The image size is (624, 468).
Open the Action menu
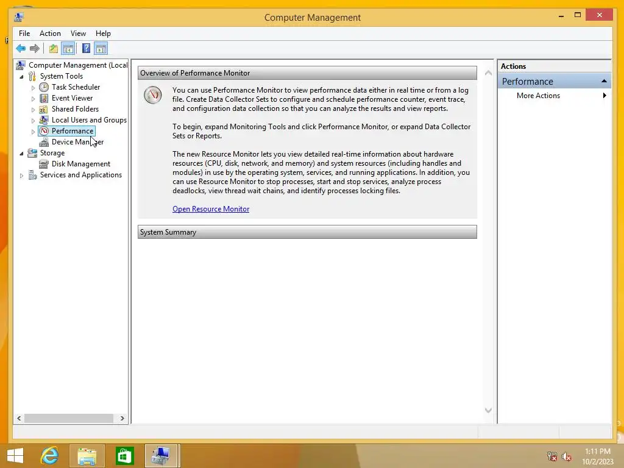pyautogui.click(x=50, y=34)
